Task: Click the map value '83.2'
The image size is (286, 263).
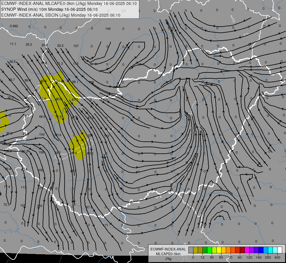Action: click(x=90, y=153)
